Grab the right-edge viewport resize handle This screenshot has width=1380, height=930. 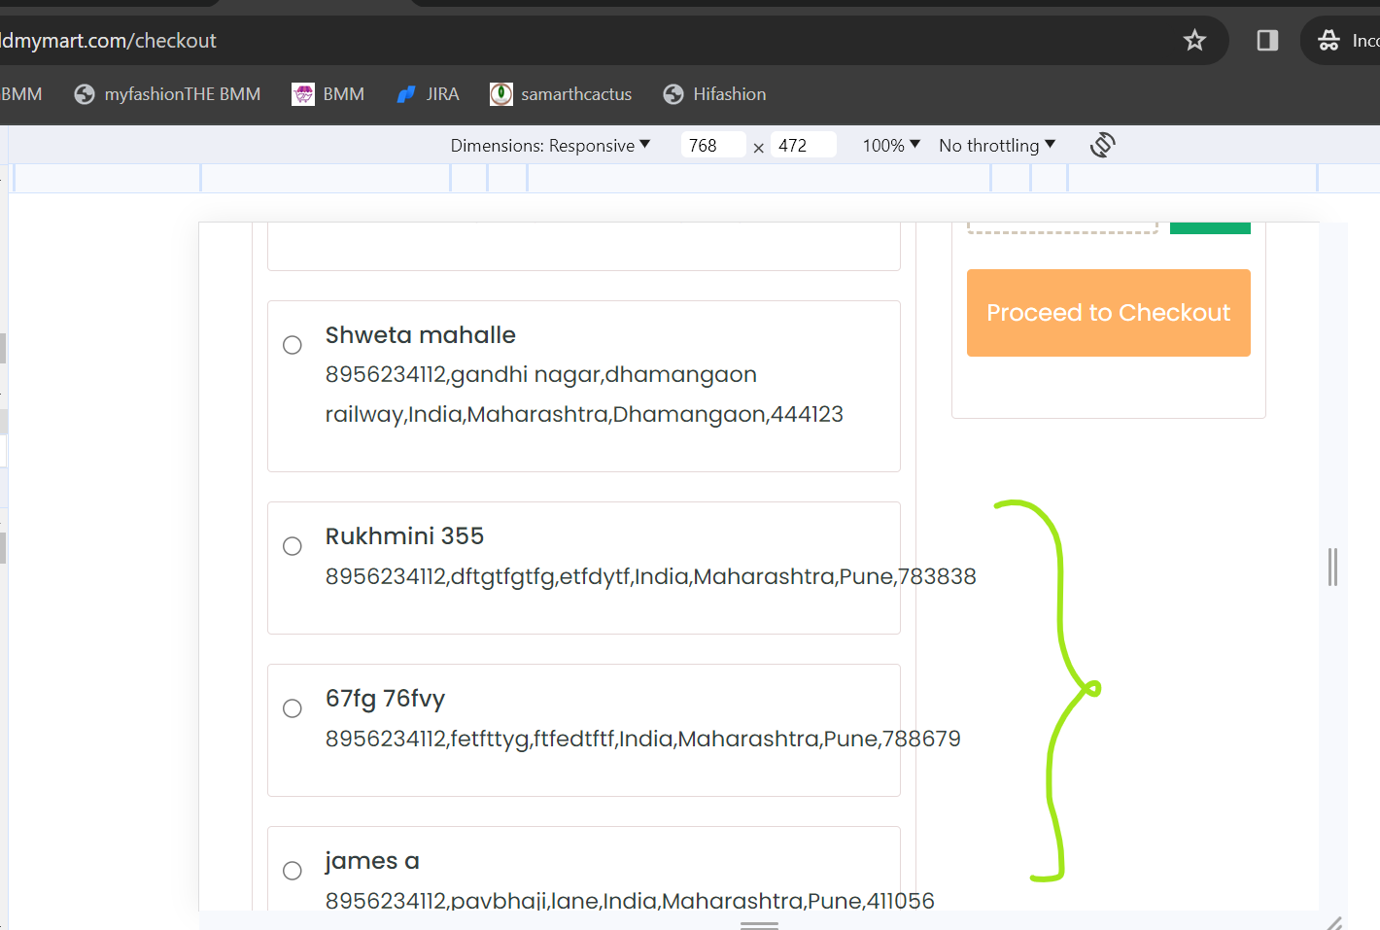pyautogui.click(x=1333, y=567)
